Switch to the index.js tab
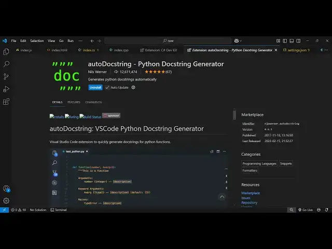Viewport: 332px width, 249px height. (24, 50)
